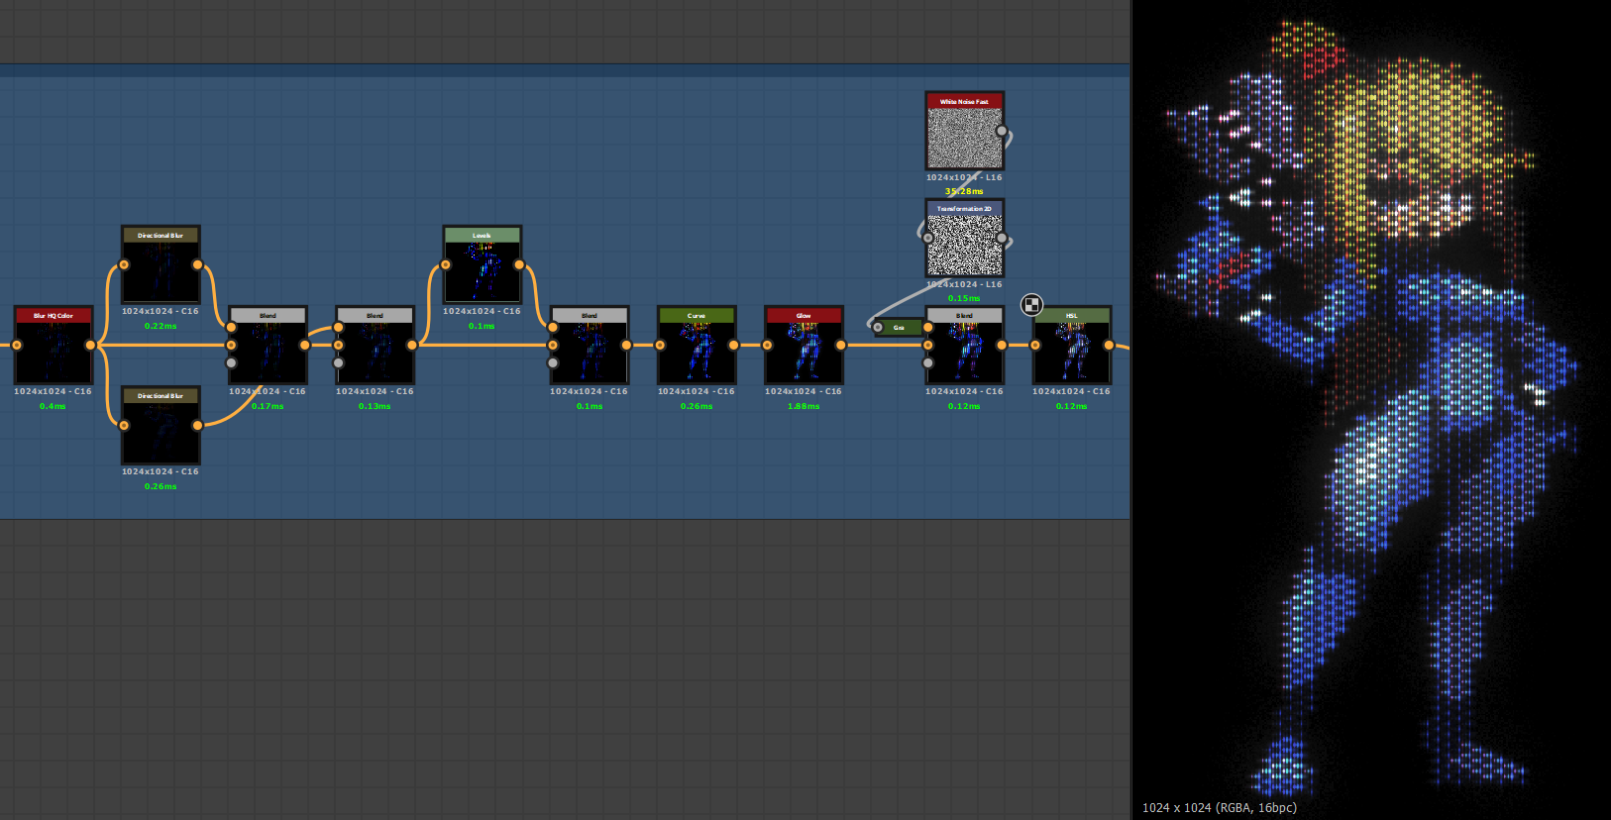The height and width of the screenshot is (820, 1611).
Task: Click the "0.17ms" timing label
Action: 268,406
